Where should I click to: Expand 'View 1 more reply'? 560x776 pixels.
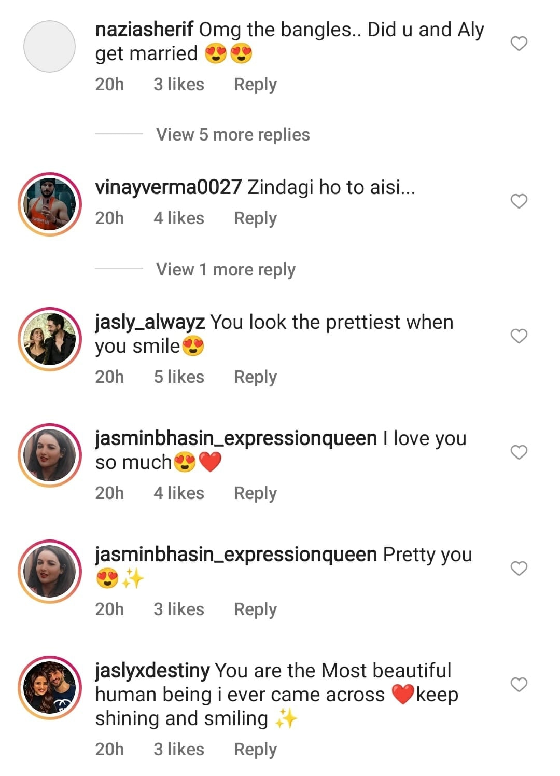(x=226, y=270)
